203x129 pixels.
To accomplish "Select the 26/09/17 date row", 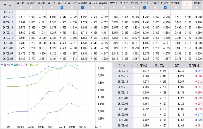I will pos(101,12).
